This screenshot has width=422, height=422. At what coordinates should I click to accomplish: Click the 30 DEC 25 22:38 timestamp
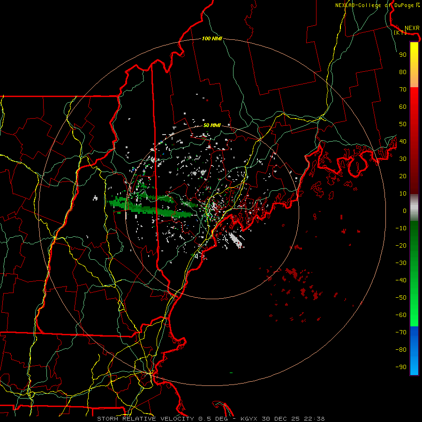tap(293, 419)
